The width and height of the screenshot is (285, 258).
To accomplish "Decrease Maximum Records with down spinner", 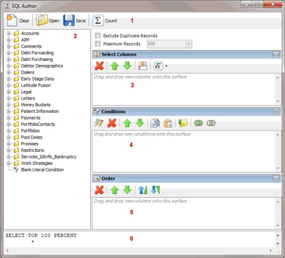I will [189, 46].
